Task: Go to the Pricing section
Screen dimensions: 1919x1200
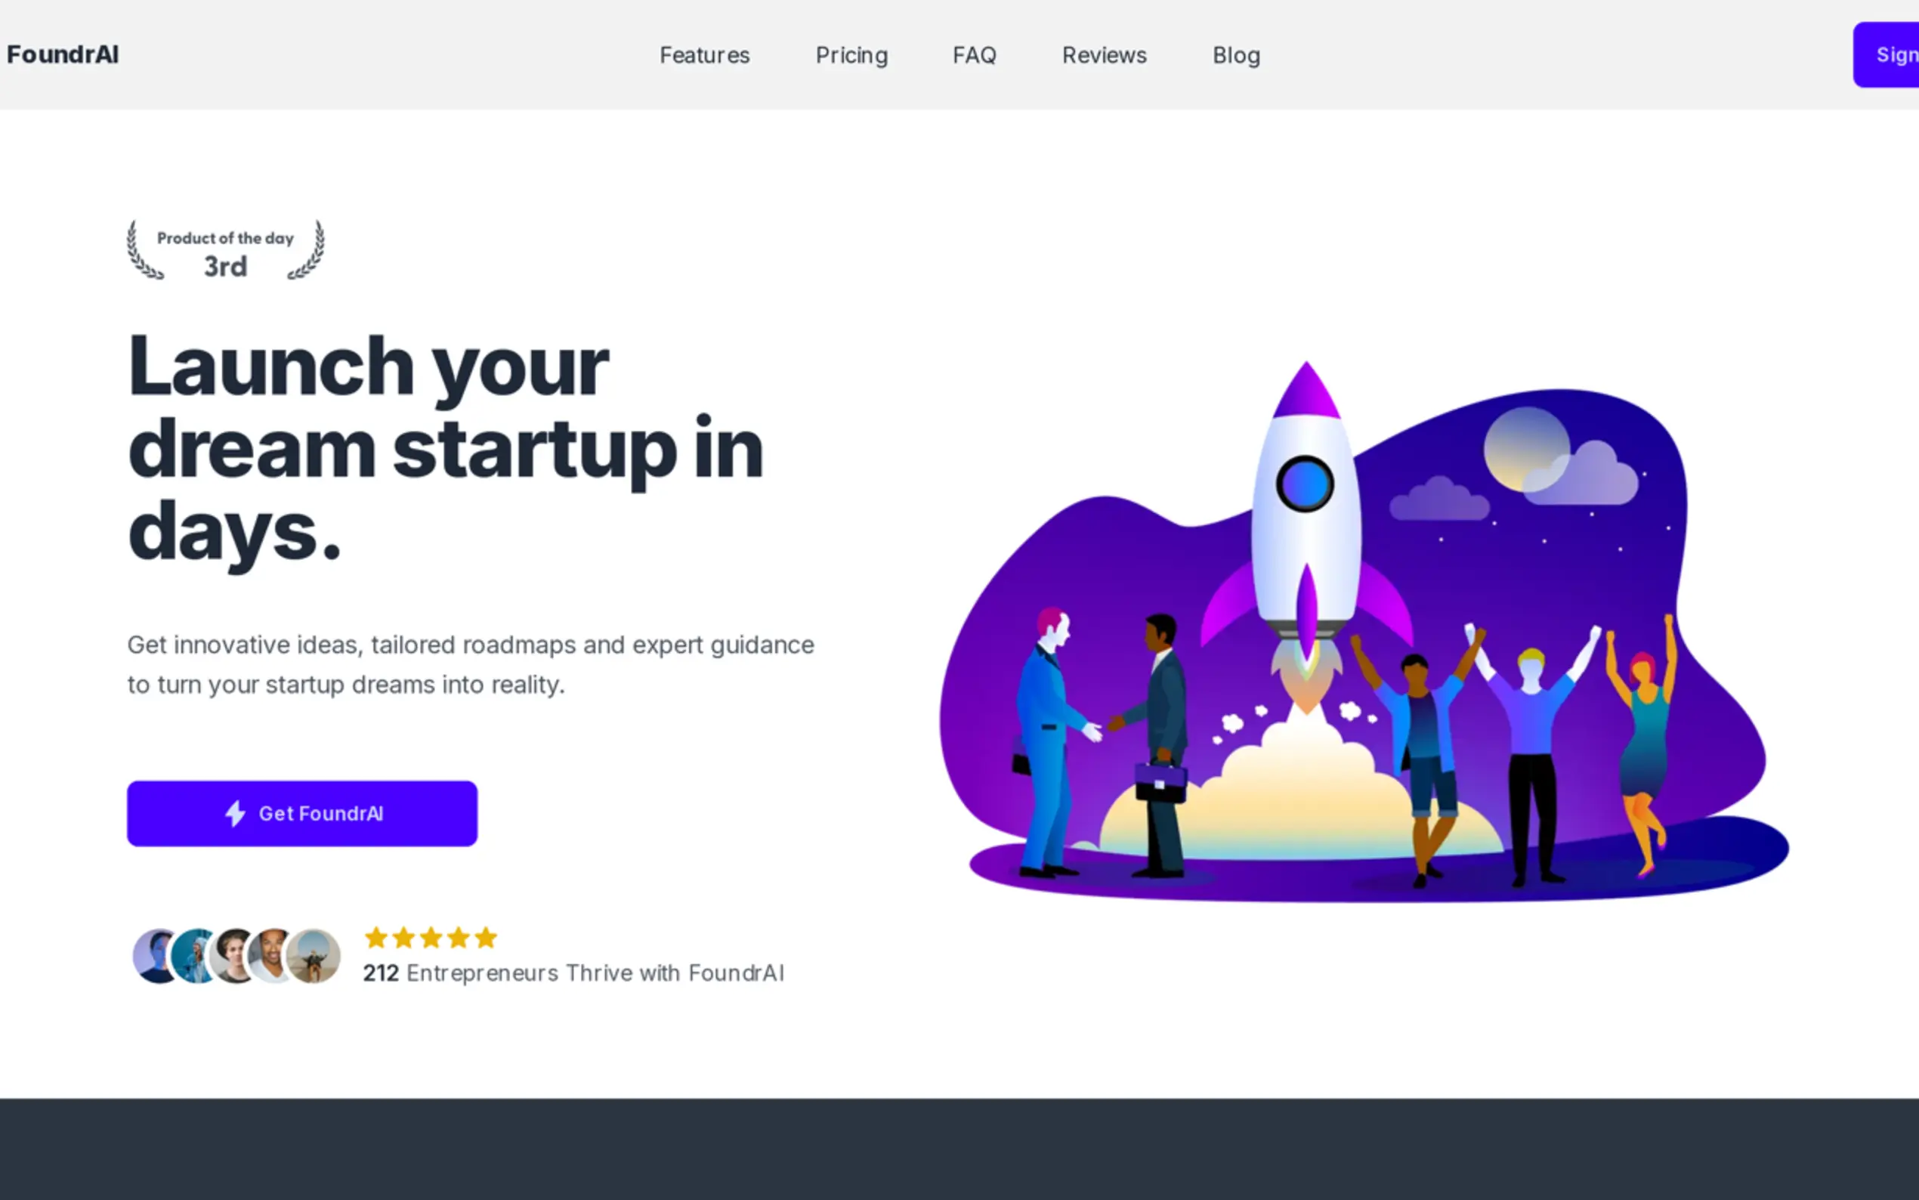Action: coord(851,56)
